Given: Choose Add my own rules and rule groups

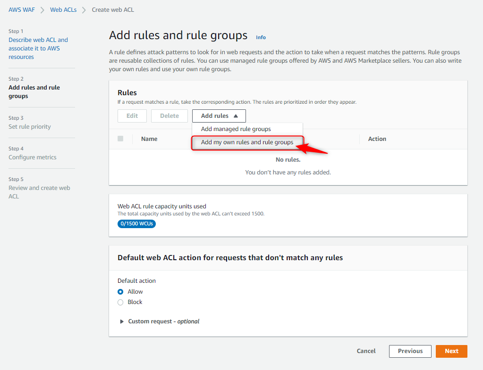Looking at the screenshot, I should 247,142.
